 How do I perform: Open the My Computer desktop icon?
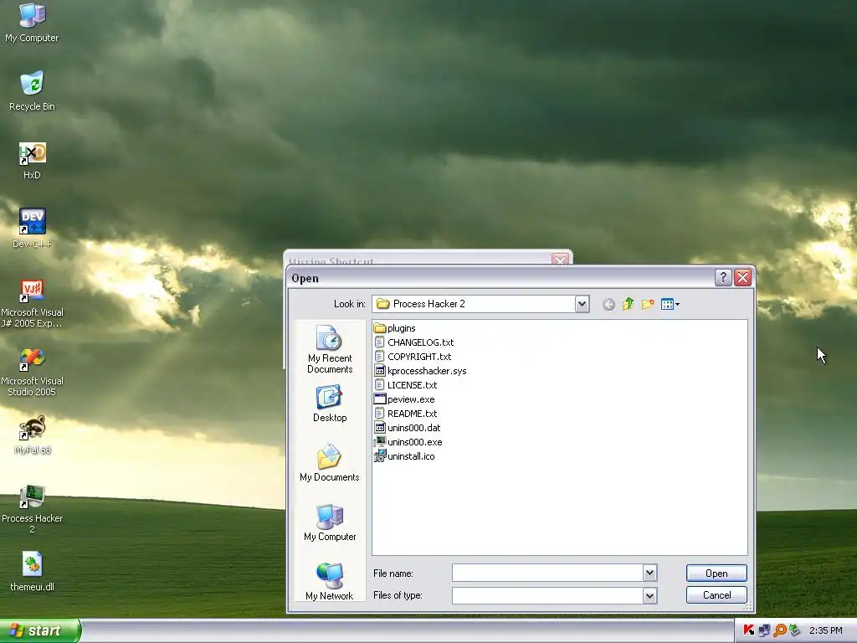[32, 22]
